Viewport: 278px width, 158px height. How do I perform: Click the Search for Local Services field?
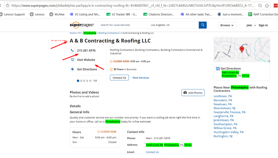(x=123, y=25)
